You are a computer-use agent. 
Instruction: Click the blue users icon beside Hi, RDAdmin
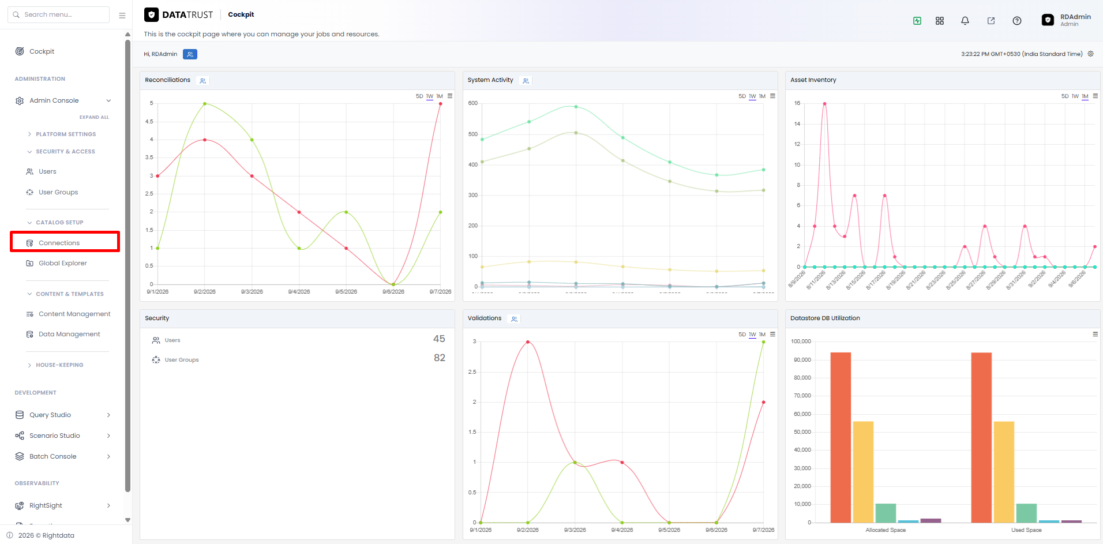[x=190, y=54]
